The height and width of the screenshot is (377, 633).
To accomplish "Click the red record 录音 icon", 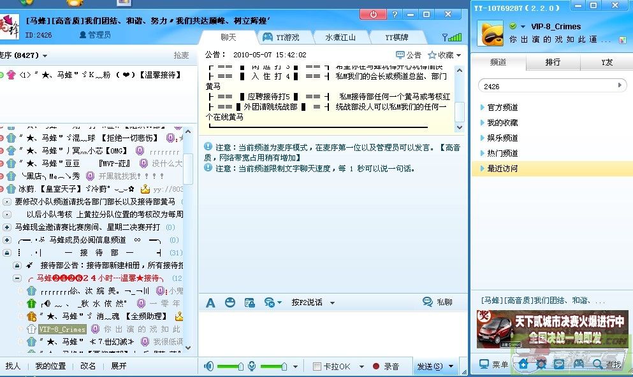I will [x=376, y=366].
